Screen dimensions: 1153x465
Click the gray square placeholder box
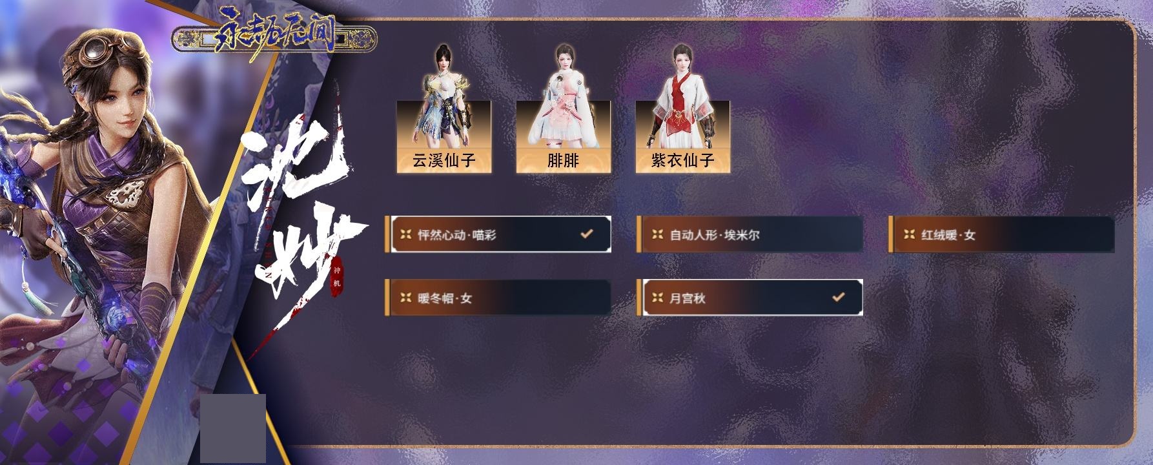(x=233, y=428)
